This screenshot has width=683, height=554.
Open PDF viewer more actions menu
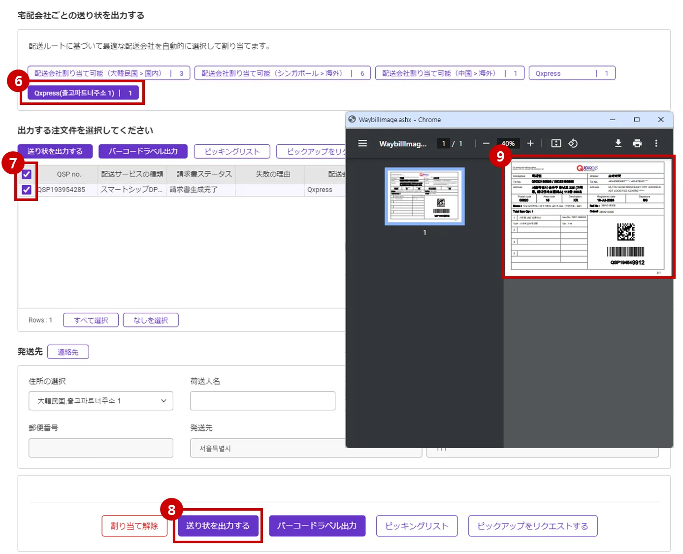coord(656,143)
